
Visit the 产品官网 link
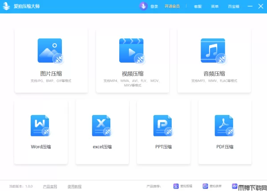[x=50, y=187]
